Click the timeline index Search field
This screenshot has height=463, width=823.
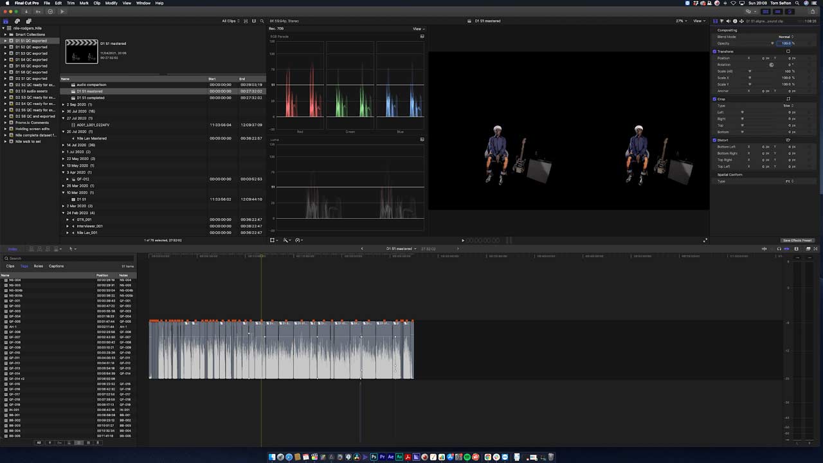69,259
